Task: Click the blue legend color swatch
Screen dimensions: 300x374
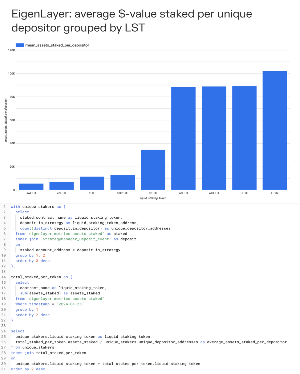Action: pyautogui.click(x=20, y=45)
